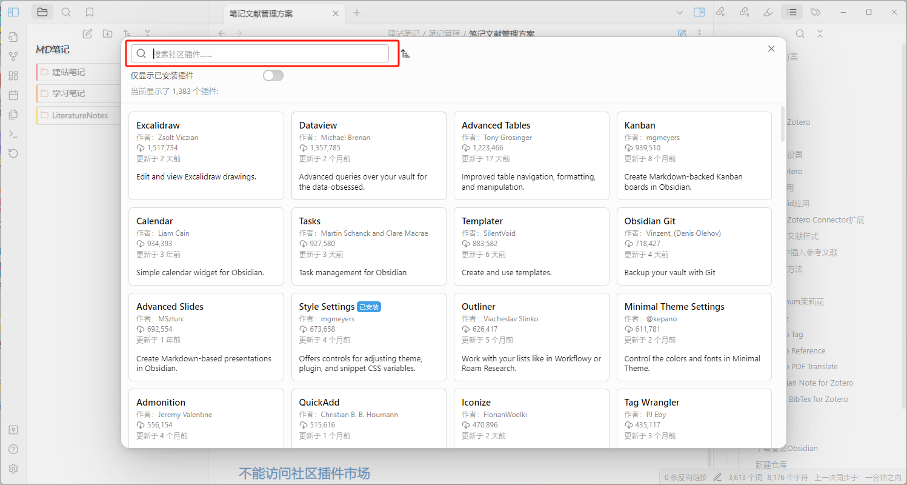
Task: Open the Templater plugin card
Action: click(x=531, y=247)
